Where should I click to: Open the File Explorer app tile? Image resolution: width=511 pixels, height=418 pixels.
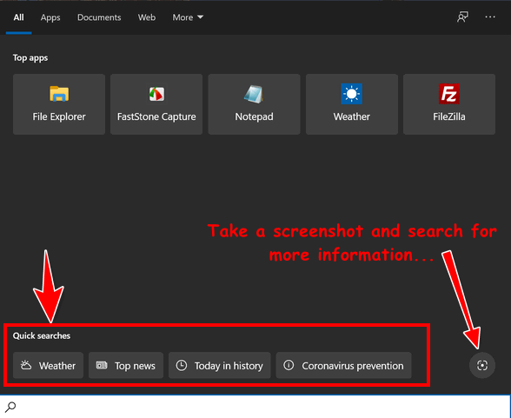tap(59, 104)
